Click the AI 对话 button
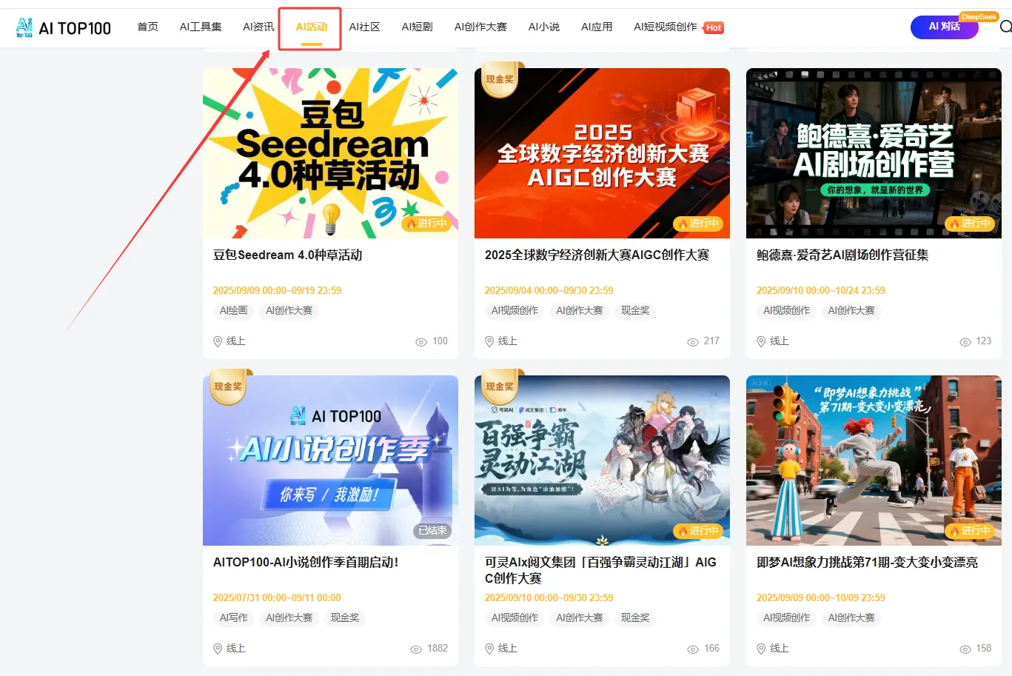1012x676 pixels. click(x=945, y=27)
